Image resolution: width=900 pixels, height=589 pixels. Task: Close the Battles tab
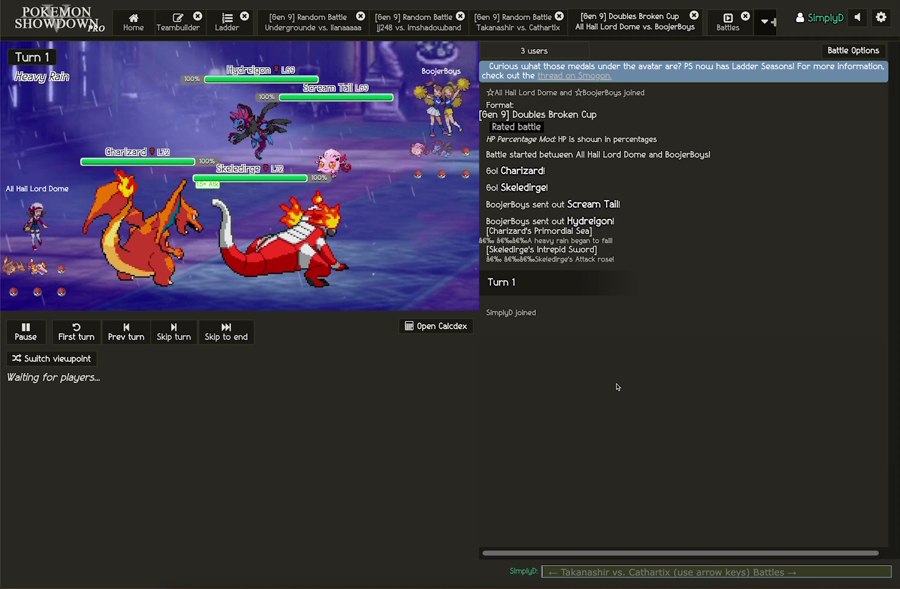[x=745, y=16]
